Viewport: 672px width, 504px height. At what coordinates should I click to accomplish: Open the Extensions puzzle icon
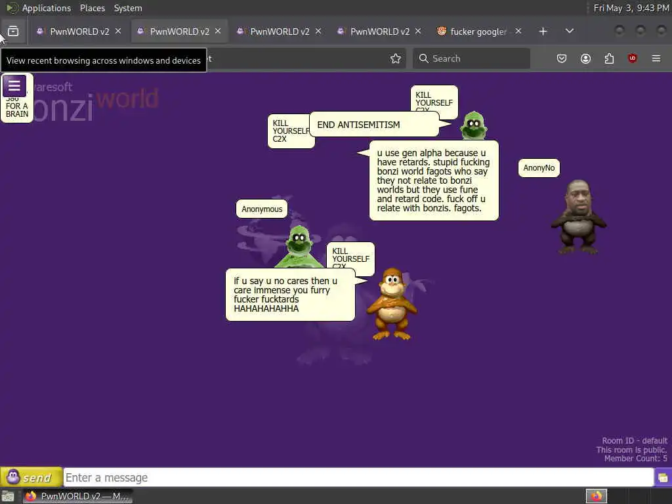pyautogui.click(x=609, y=58)
